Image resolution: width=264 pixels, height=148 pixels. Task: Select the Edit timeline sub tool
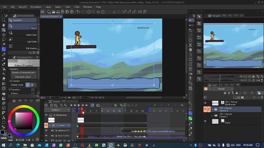click(22, 47)
